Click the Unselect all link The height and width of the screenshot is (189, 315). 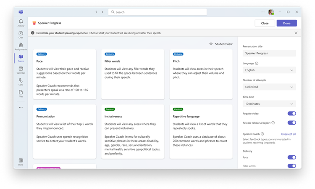click(x=288, y=134)
